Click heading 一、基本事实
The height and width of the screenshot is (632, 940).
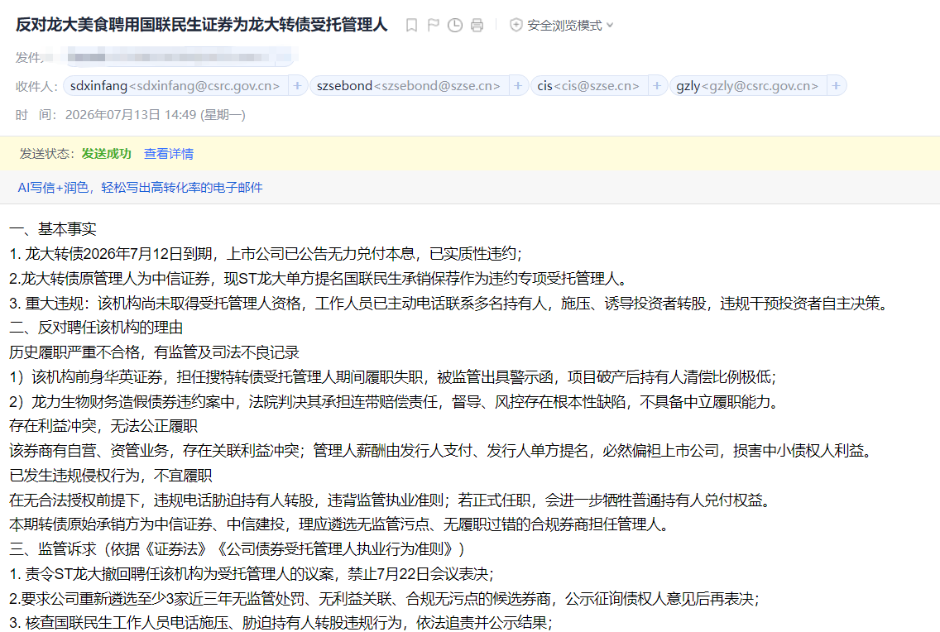53,229
